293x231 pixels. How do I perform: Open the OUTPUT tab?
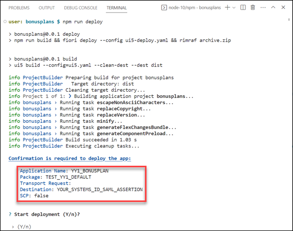[x=47, y=8]
